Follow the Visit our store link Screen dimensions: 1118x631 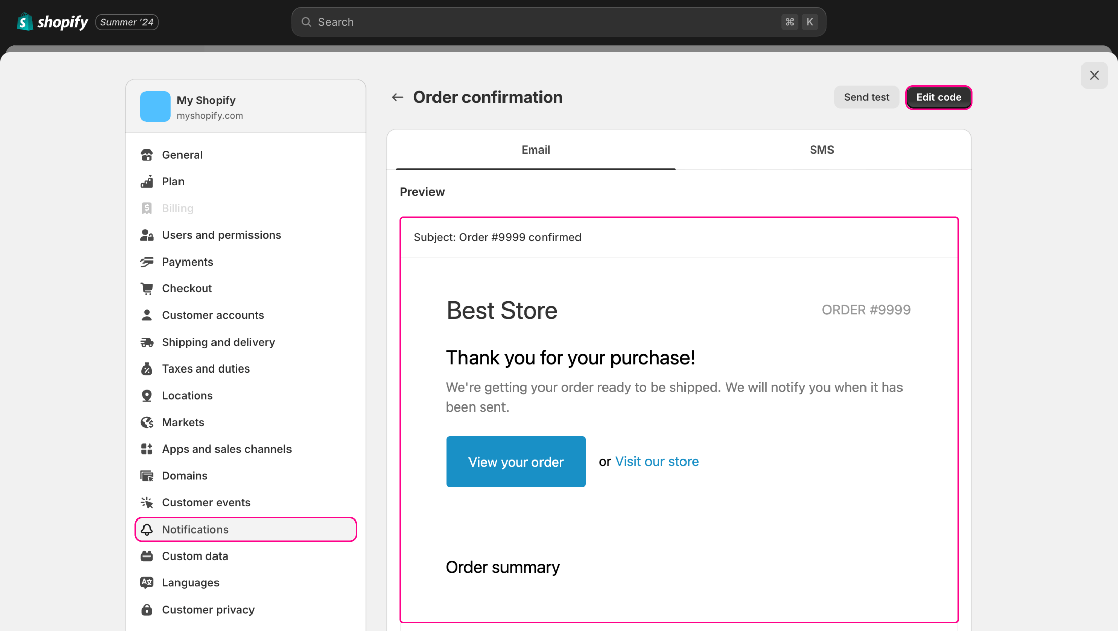coord(657,461)
